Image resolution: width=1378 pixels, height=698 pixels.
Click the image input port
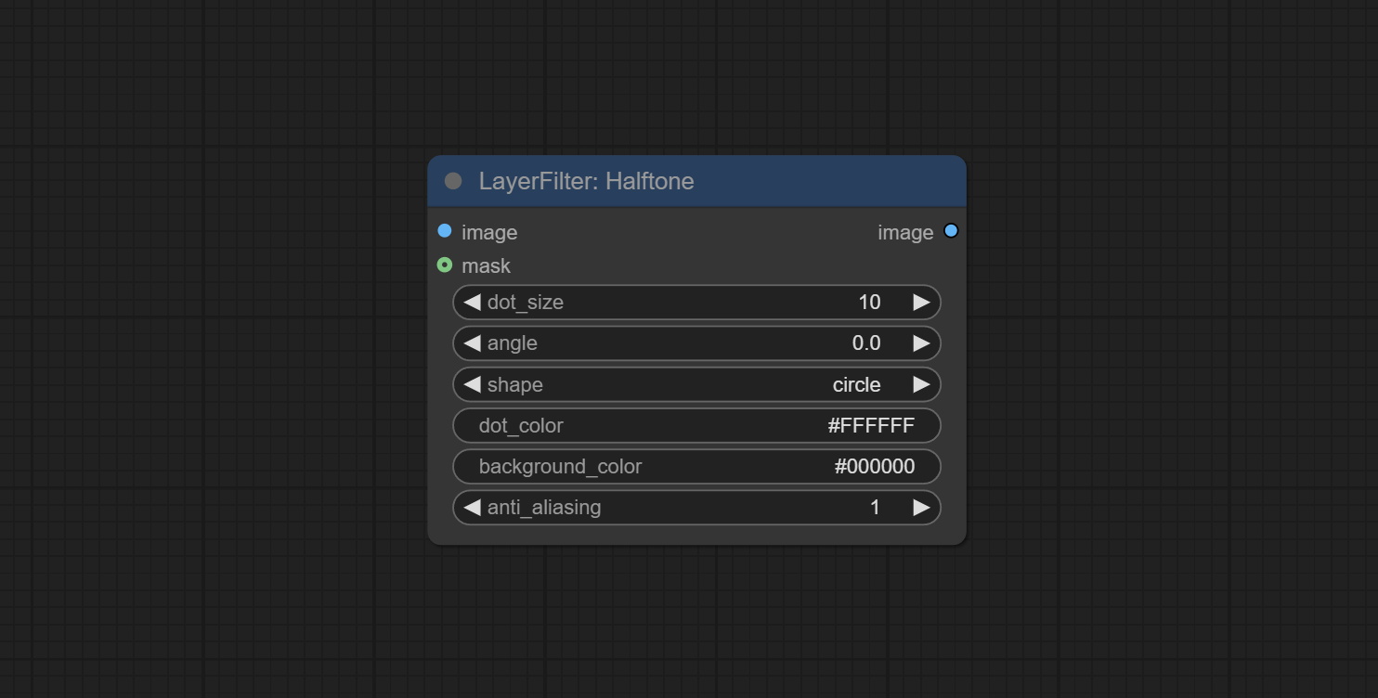point(445,231)
